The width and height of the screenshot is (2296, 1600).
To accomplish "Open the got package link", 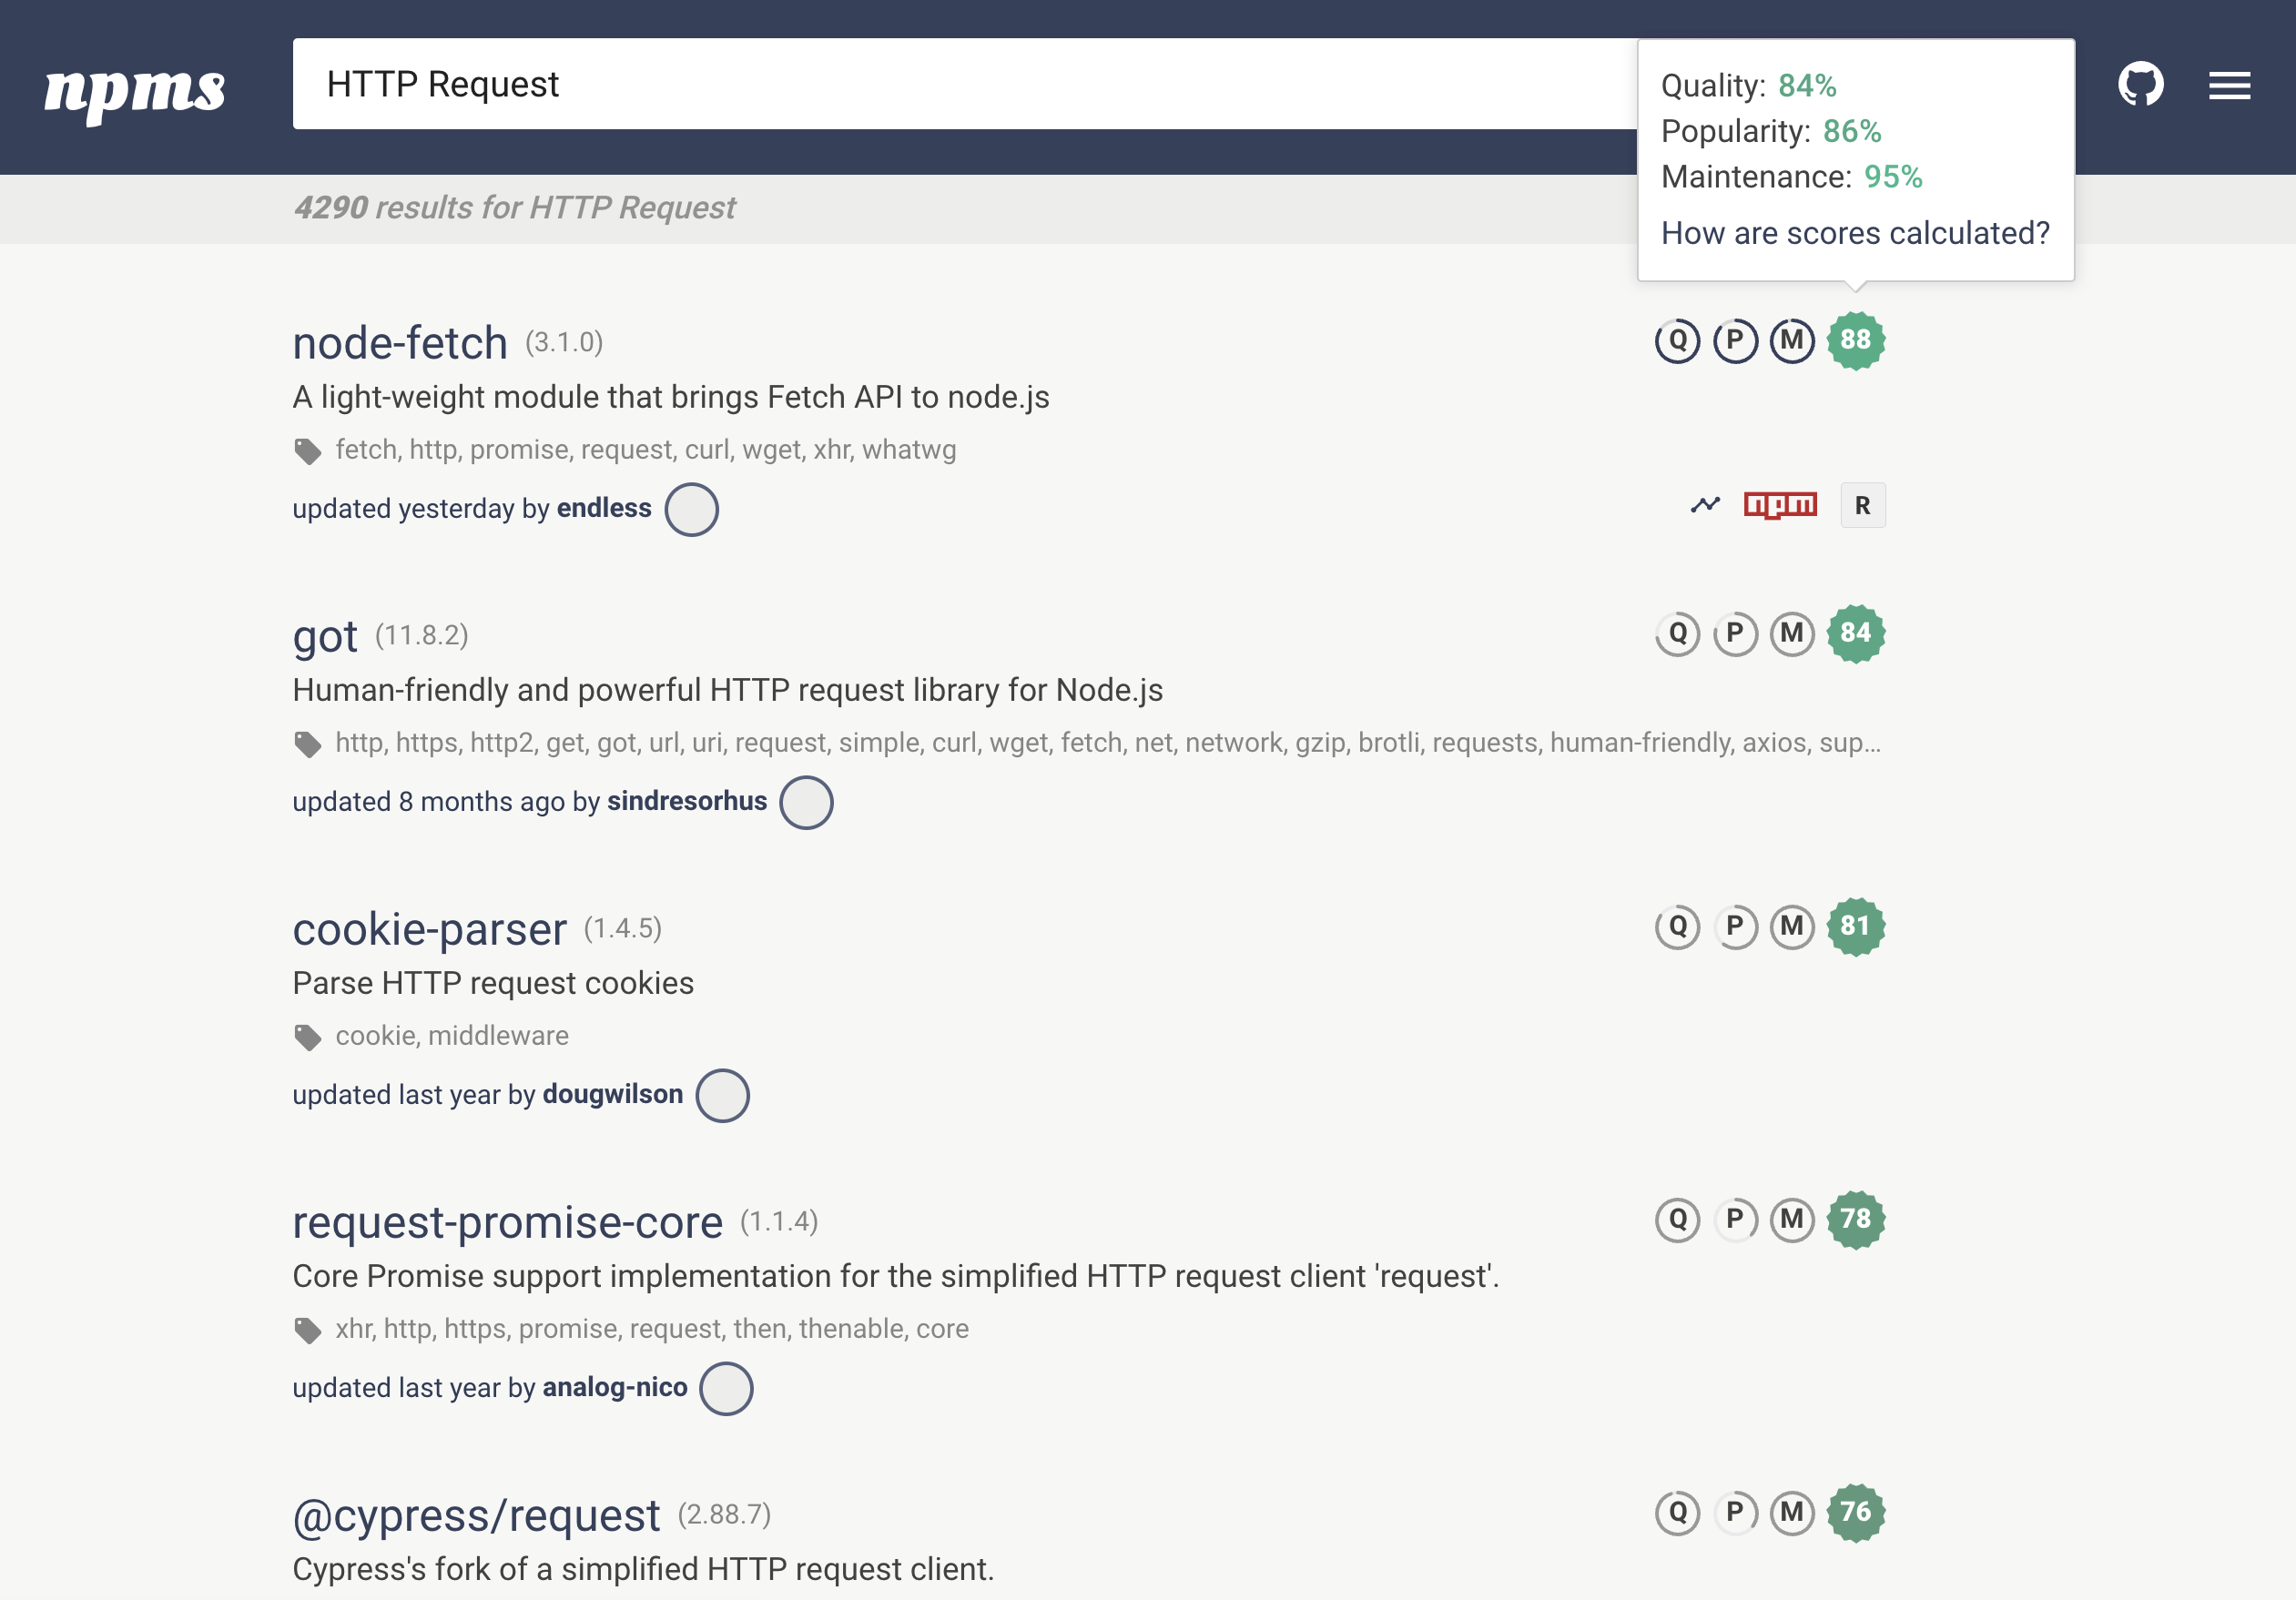I will pyautogui.click(x=325, y=636).
